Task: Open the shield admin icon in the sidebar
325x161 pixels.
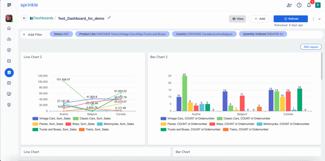Action: [9, 105]
